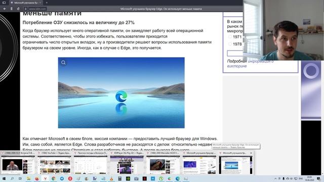Open uTorrent from the taskbar
Image resolution: width=324 pixels, height=182 pixels.
point(161,178)
